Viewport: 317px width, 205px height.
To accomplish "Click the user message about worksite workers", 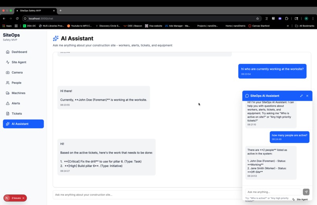I will (272, 71).
